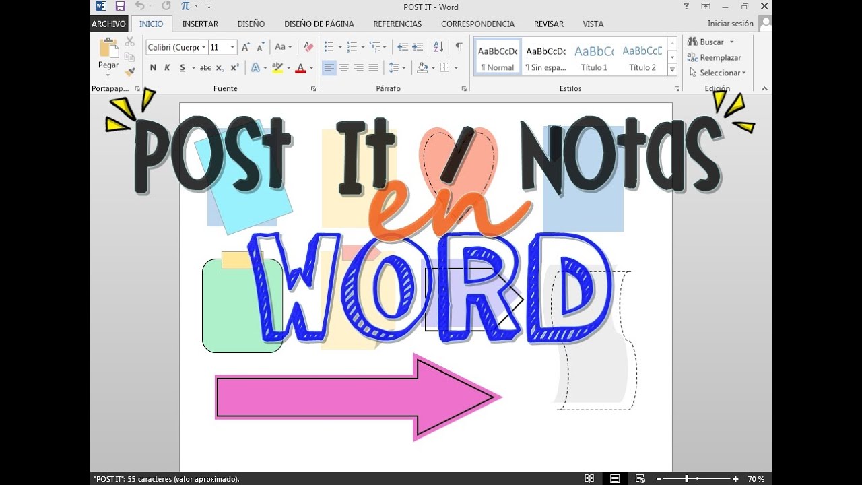The width and height of the screenshot is (862, 485).
Task: Open the Change Case Aa menu
Action: (283, 47)
